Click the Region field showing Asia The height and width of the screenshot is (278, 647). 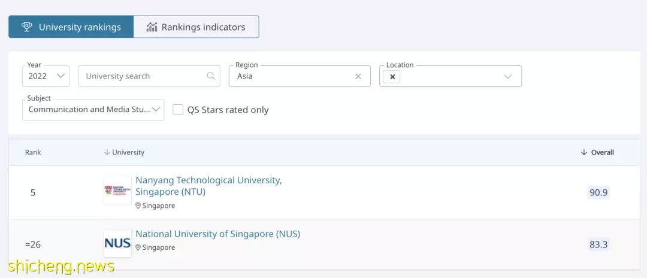click(300, 76)
